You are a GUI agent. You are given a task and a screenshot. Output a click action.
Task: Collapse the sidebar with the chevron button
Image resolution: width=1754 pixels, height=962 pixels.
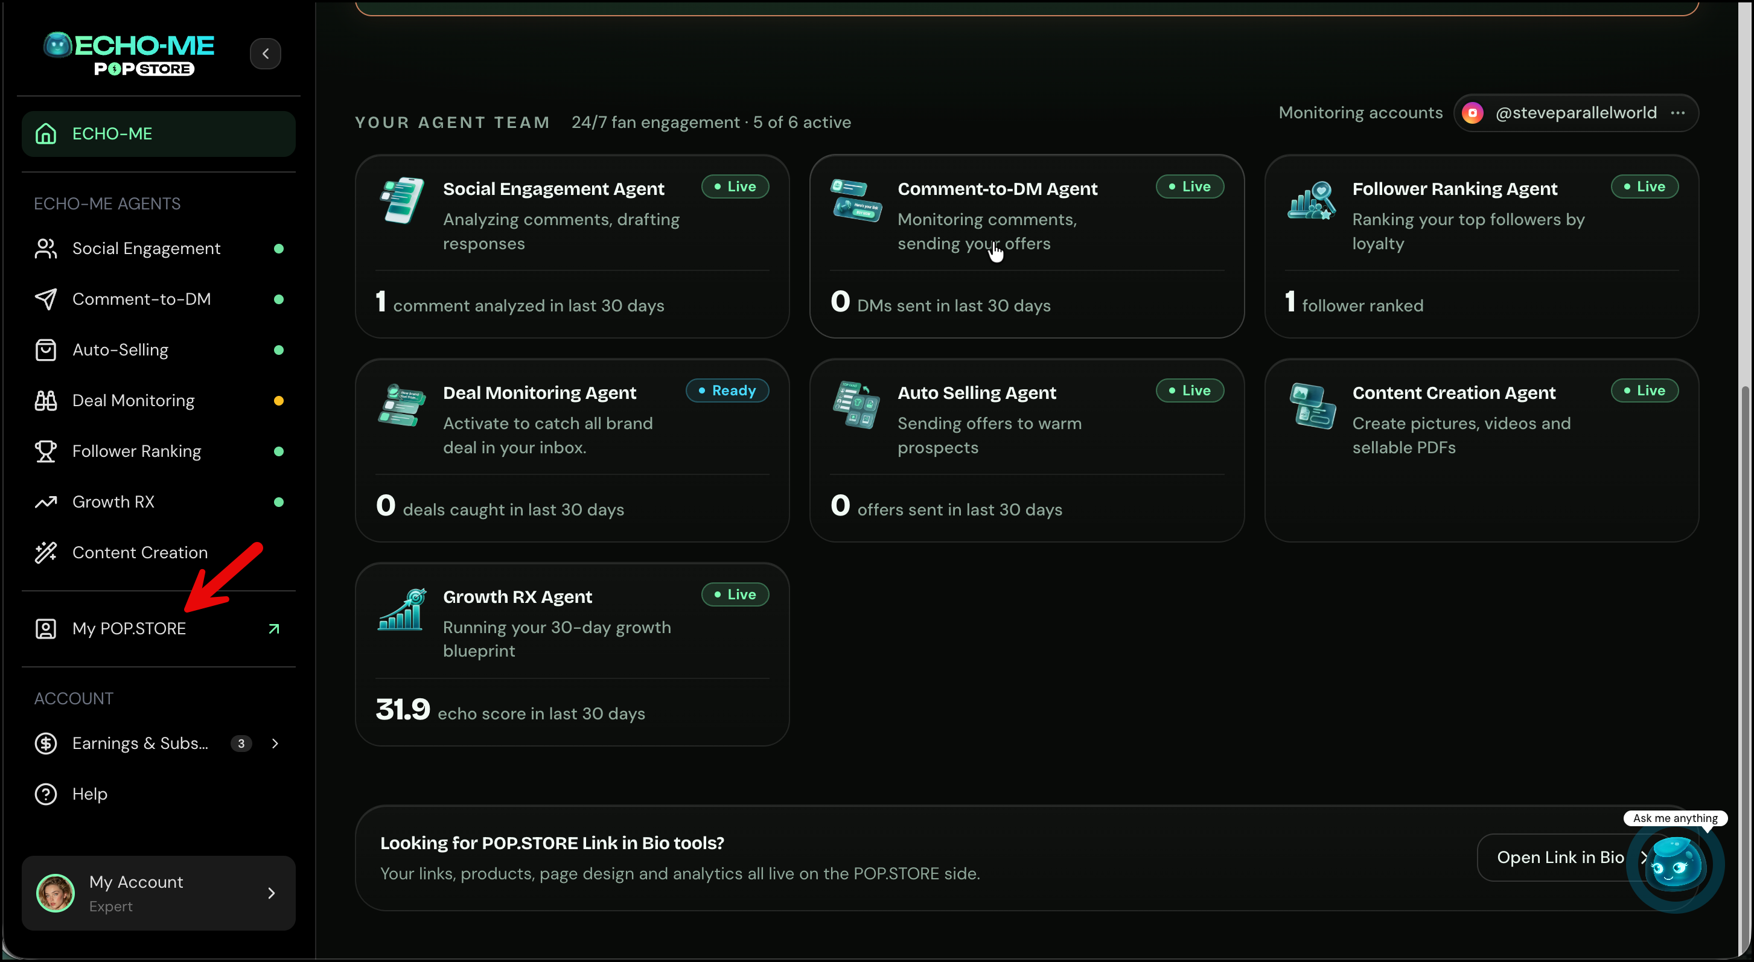click(x=266, y=54)
